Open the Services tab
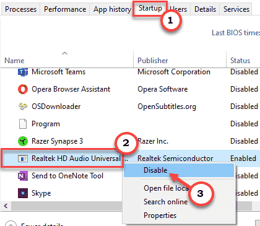260x226 pixels. click(x=236, y=9)
